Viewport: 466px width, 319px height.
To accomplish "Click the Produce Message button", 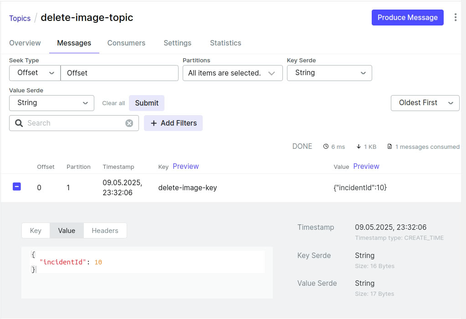I will [407, 18].
